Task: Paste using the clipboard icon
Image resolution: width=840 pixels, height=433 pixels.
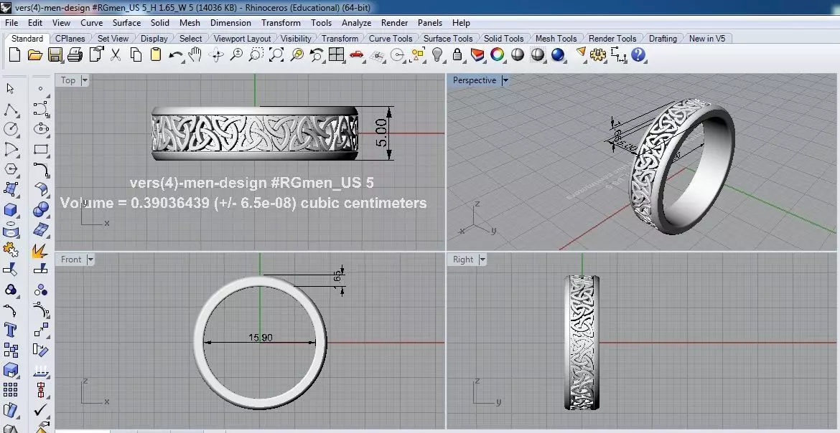Action: [x=155, y=54]
